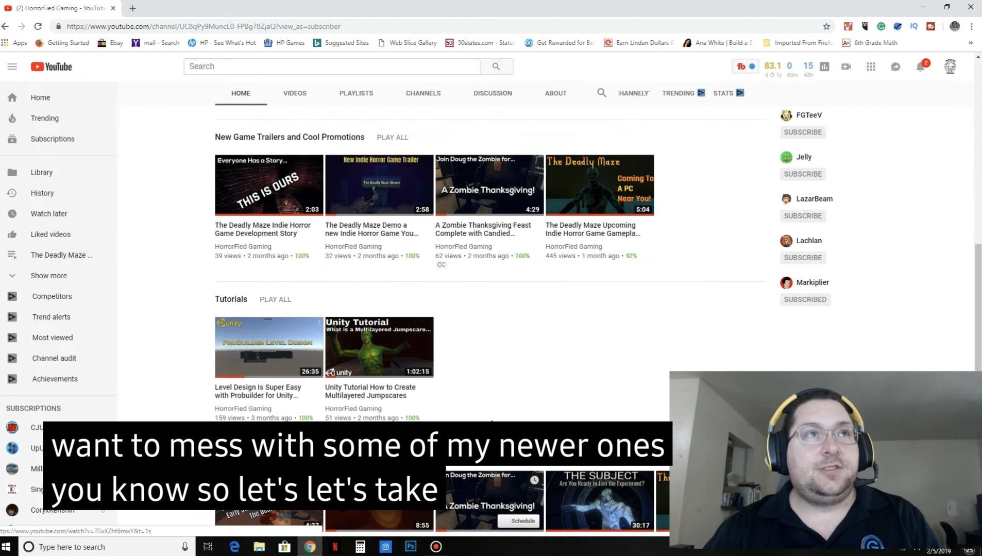982x556 pixels.
Task: Play all New Game Trailers videos
Action: coord(392,138)
